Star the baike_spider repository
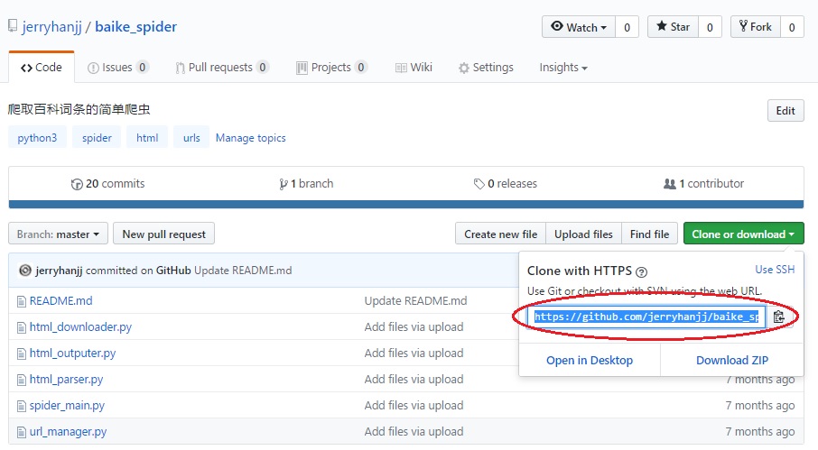The height and width of the screenshot is (450, 818). pos(673,27)
